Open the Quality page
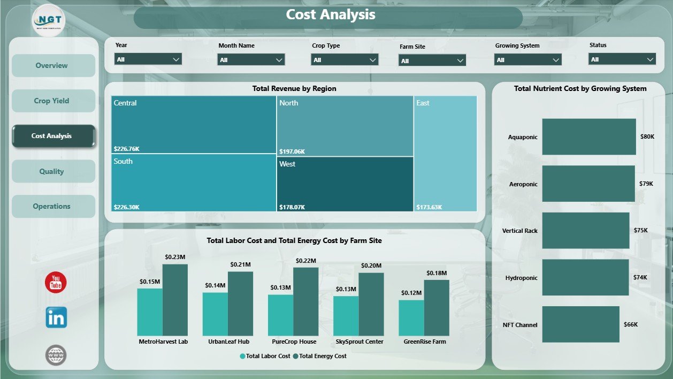This screenshot has width=673, height=379. point(53,171)
